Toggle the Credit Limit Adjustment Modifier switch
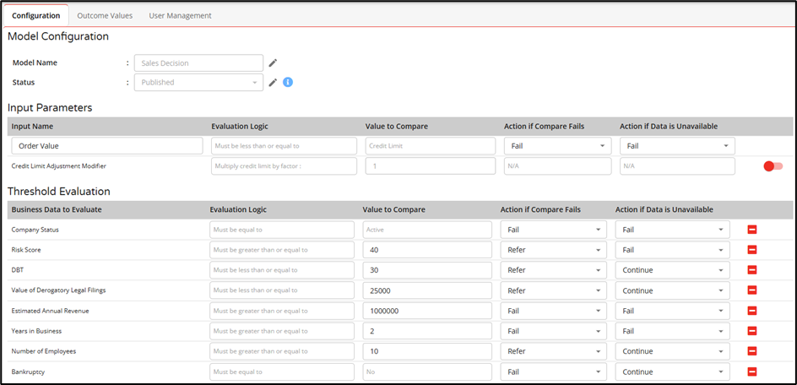 pos(773,166)
